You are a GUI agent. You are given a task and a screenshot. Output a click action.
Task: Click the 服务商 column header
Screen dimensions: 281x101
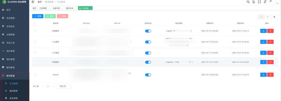[x=55, y=23]
